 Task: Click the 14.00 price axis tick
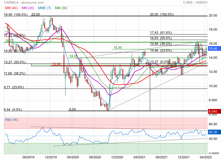tap(213, 58)
